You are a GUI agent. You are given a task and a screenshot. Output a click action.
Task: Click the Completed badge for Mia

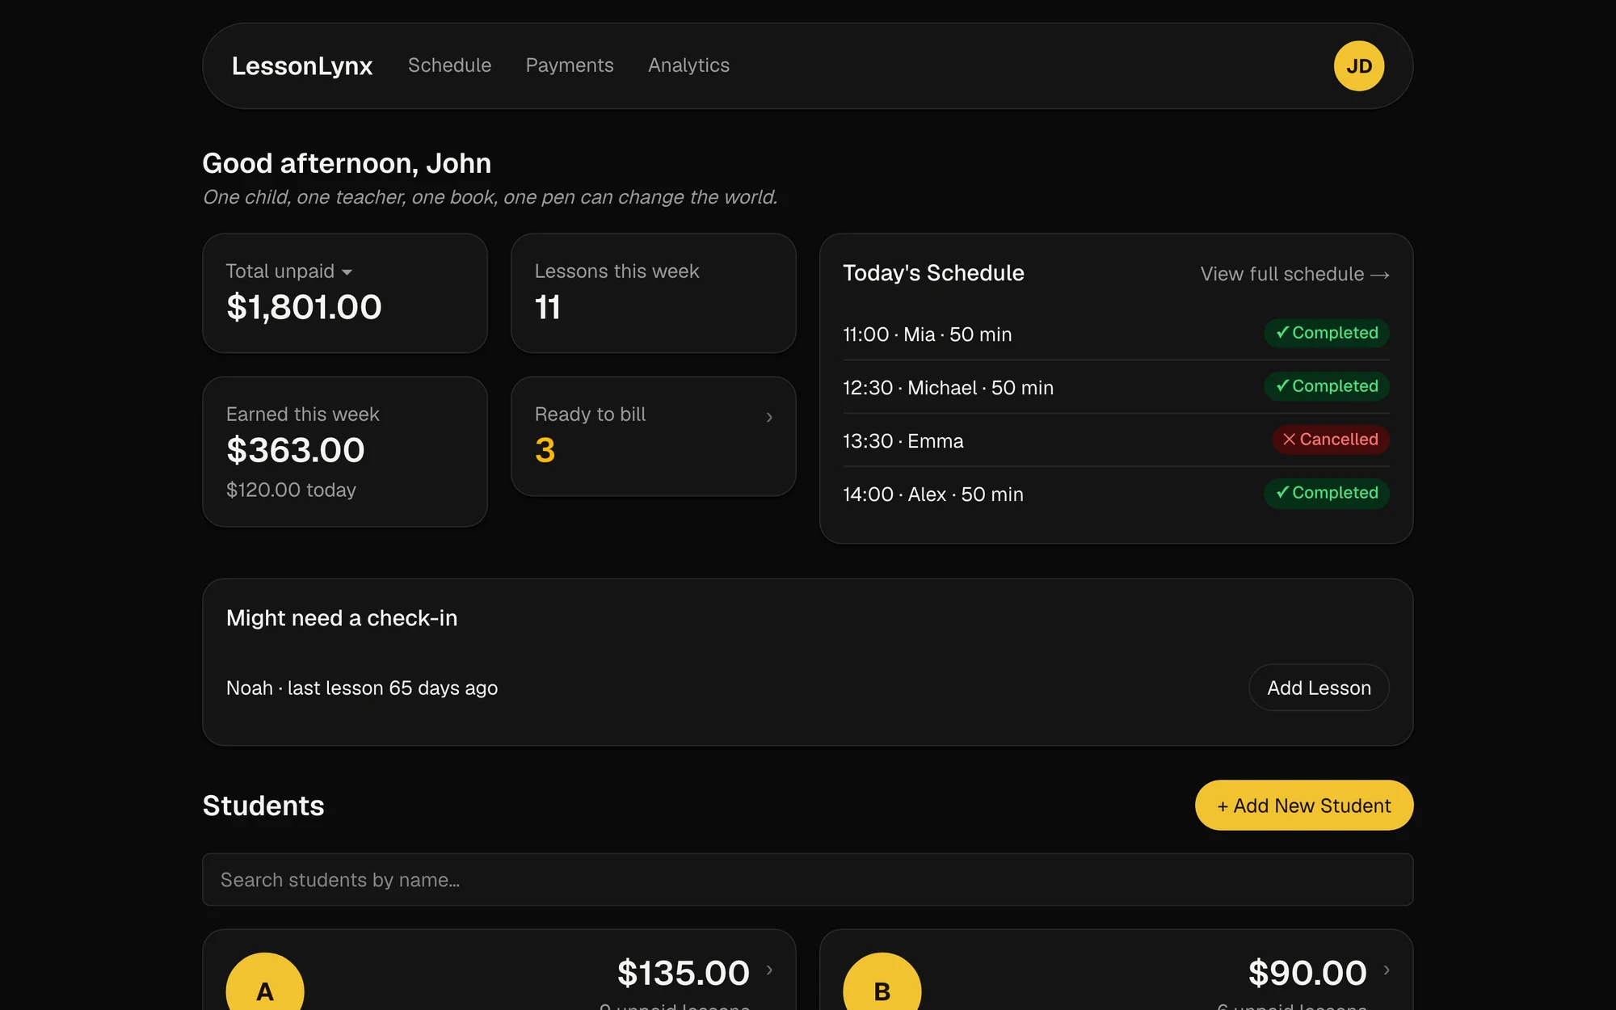tap(1327, 333)
